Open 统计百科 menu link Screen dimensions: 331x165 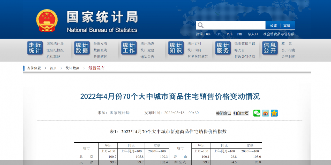pyautogui.click(x=194, y=44)
